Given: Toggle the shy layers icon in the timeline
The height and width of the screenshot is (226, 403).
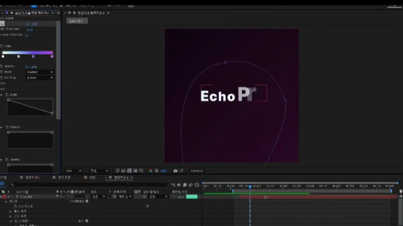Looking at the screenshot, I should pyautogui.click(x=179, y=185).
